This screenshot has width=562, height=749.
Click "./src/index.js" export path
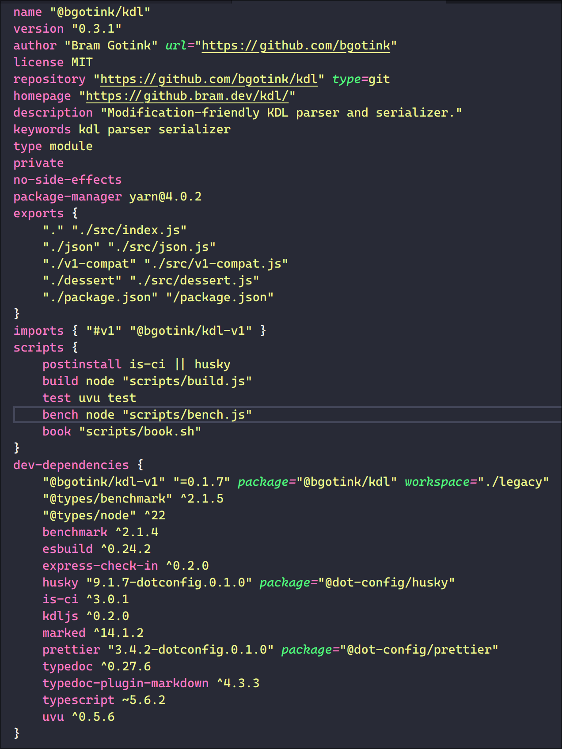pos(129,230)
